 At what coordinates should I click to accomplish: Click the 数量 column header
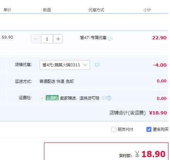coord(47,10)
